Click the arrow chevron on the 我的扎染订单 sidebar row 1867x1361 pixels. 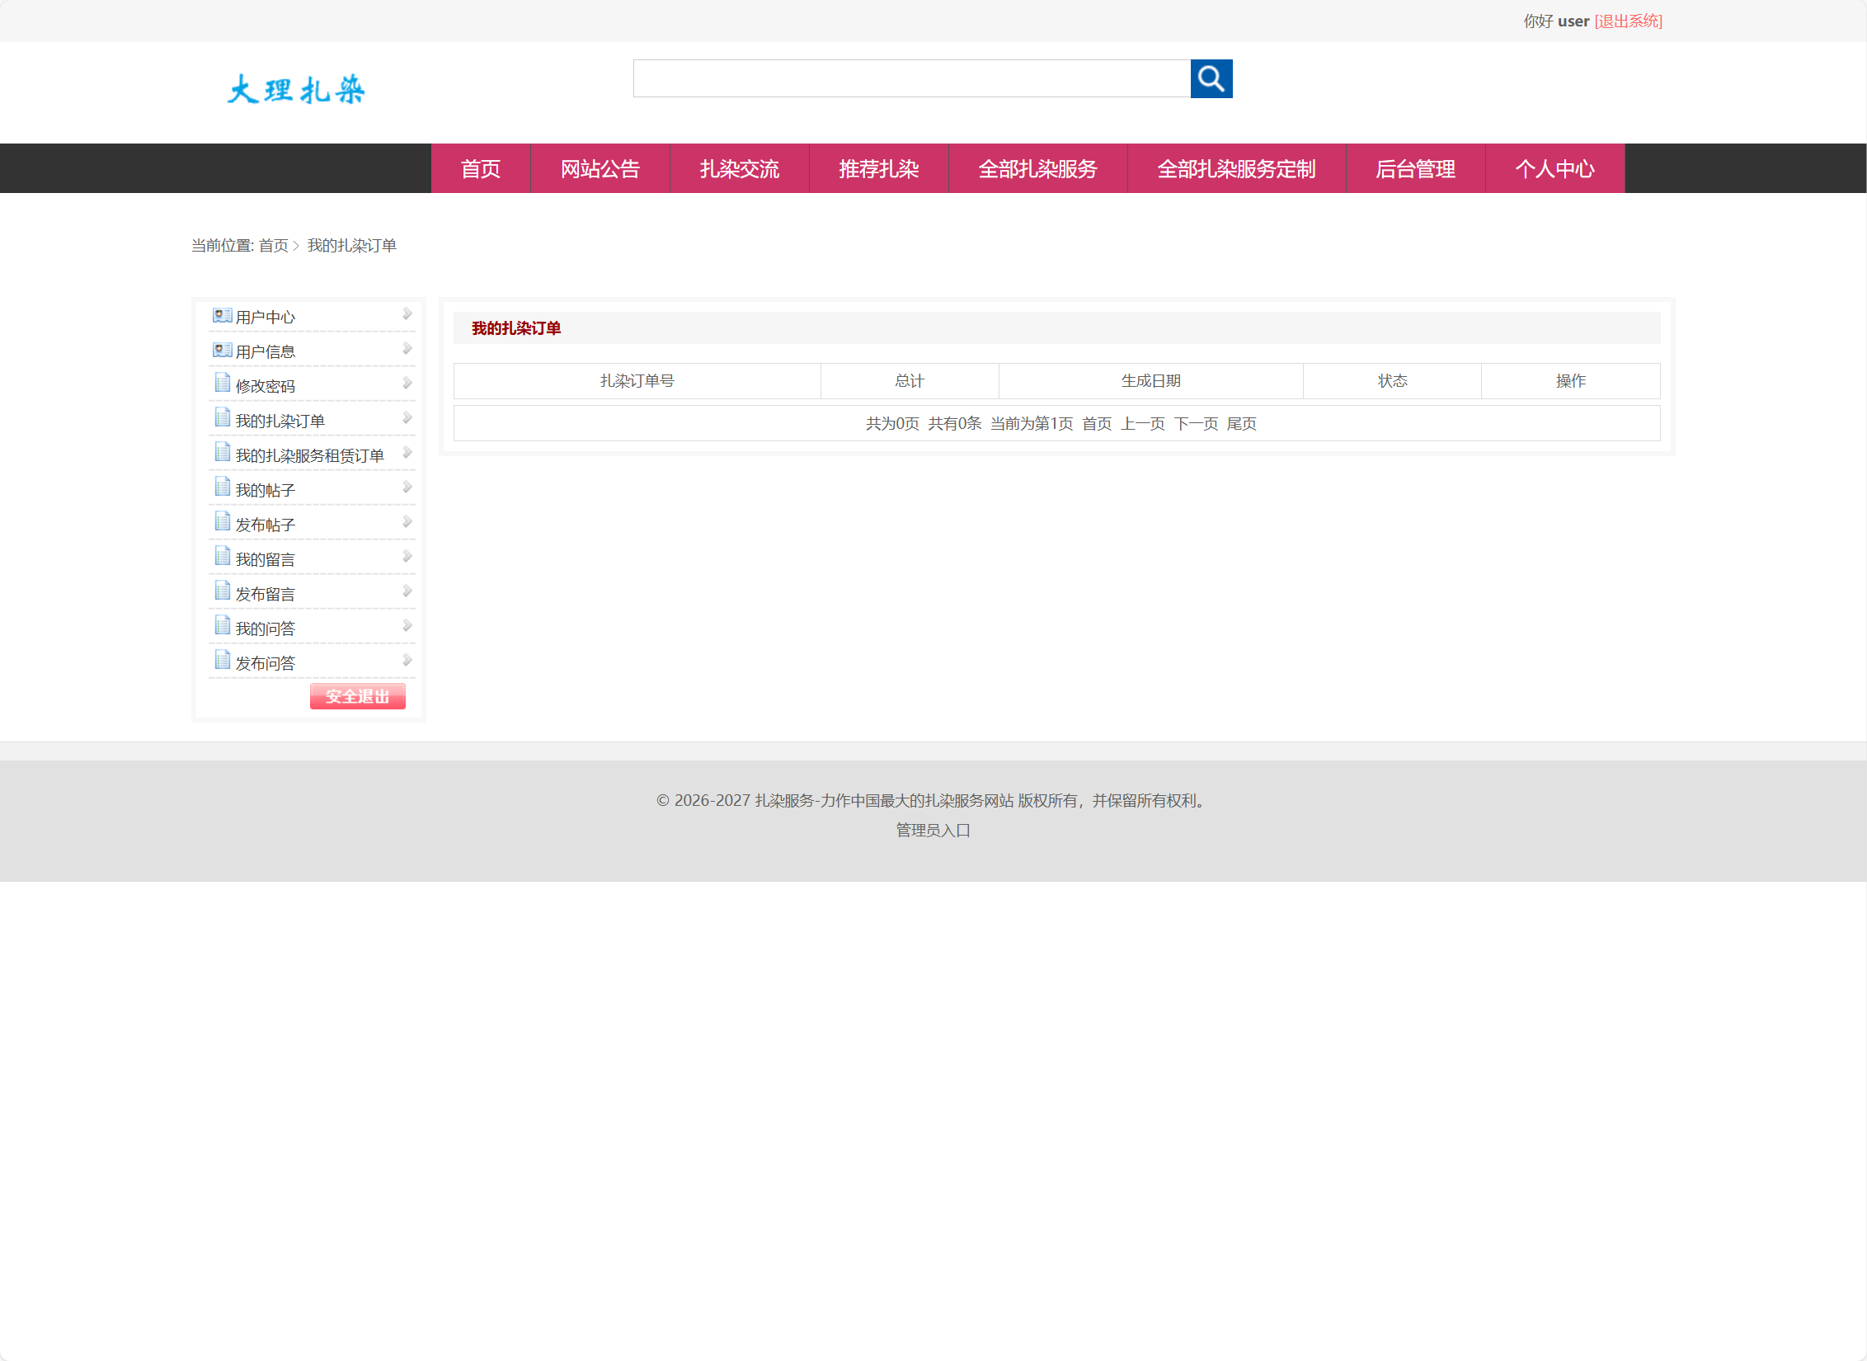(x=407, y=418)
